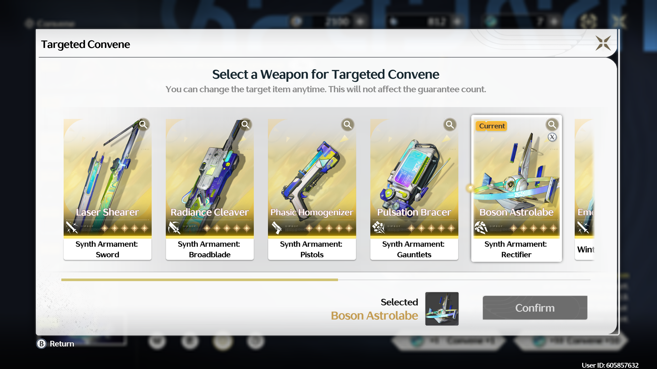The image size is (657, 369).
Task: Click the Synth Armament: Pistols label
Action: 312,249
